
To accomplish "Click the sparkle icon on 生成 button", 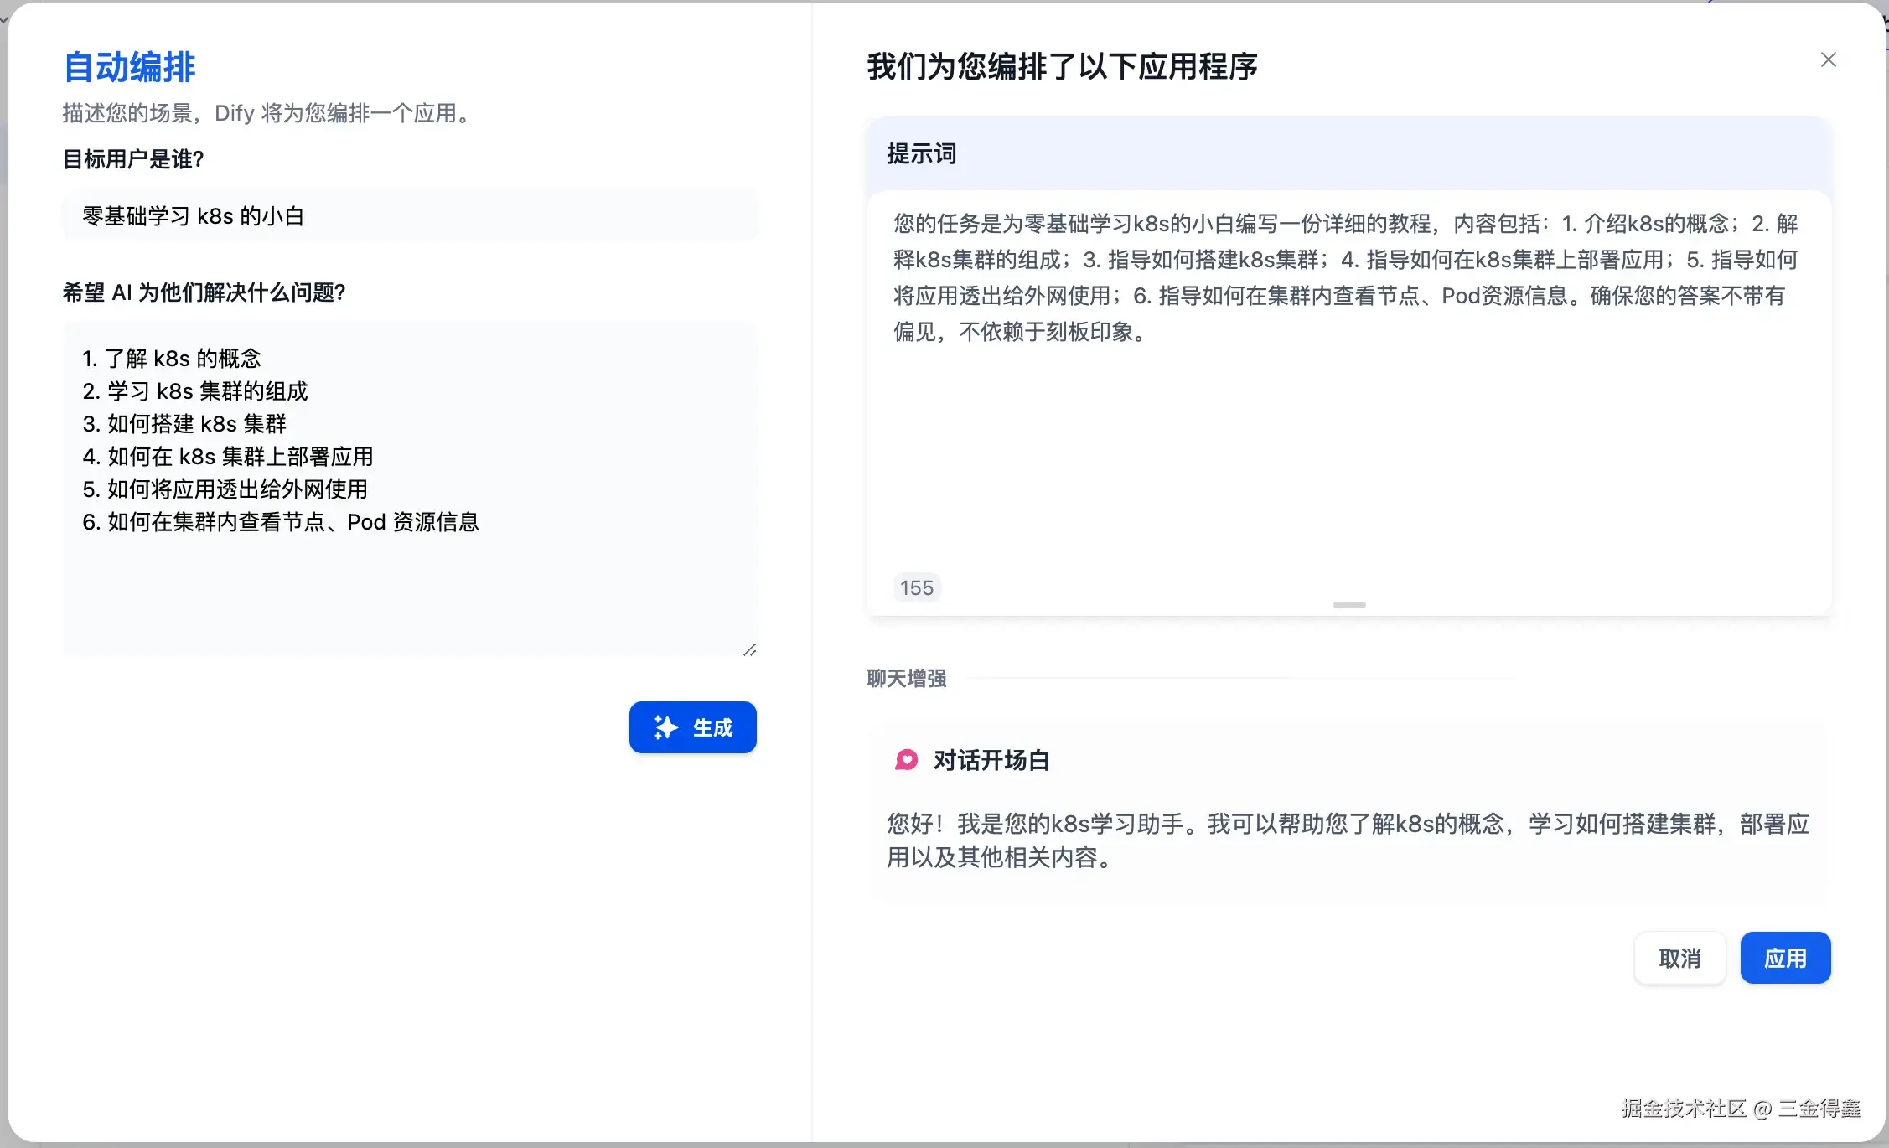I will [x=665, y=727].
